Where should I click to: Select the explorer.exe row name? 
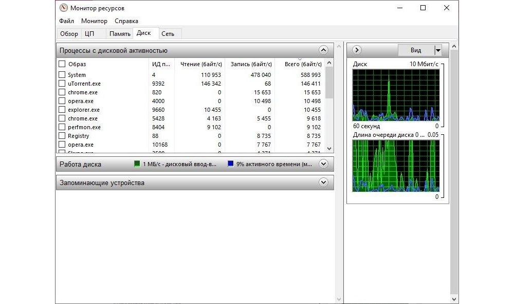click(x=84, y=110)
